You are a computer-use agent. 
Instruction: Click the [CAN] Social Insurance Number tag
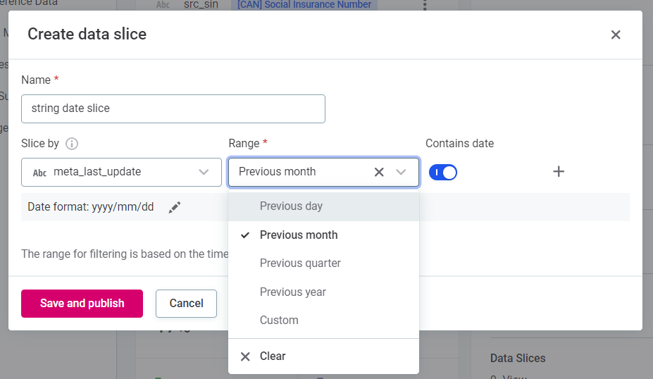[304, 5]
